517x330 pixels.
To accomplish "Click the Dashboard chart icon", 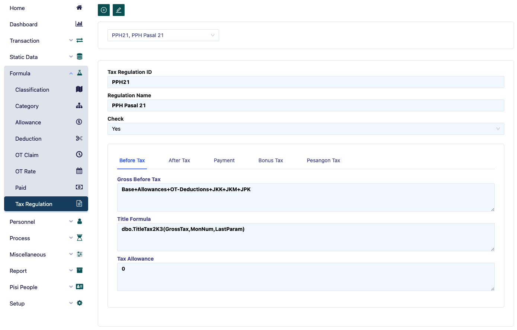I will [79, 23].
